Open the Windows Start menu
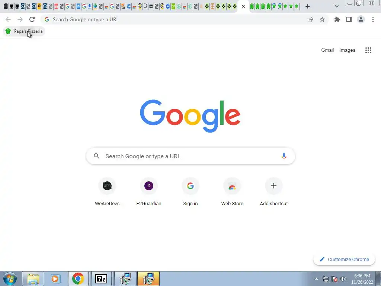Image resolution: width=381 pixels, height=286 pixels. [x=10, y=279]
